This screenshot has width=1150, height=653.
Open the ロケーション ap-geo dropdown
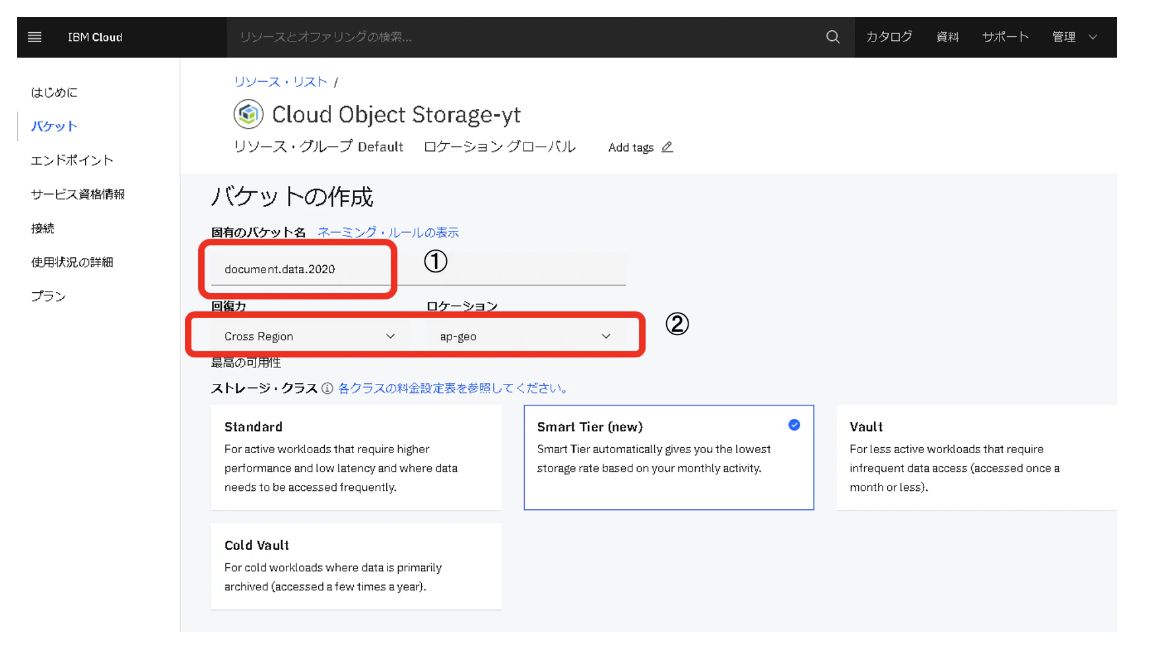point(526,336)
